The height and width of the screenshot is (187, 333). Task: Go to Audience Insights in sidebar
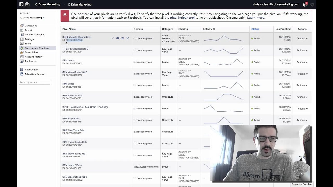point(34,35)
